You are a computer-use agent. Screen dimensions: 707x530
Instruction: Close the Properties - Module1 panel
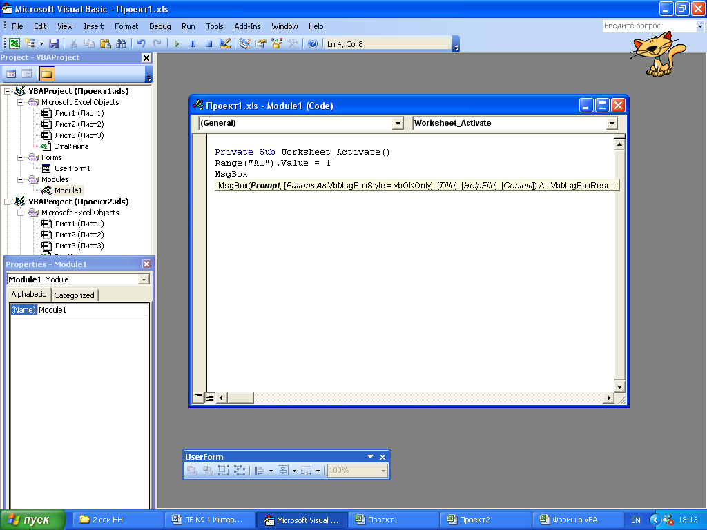[x=146, y=264]
